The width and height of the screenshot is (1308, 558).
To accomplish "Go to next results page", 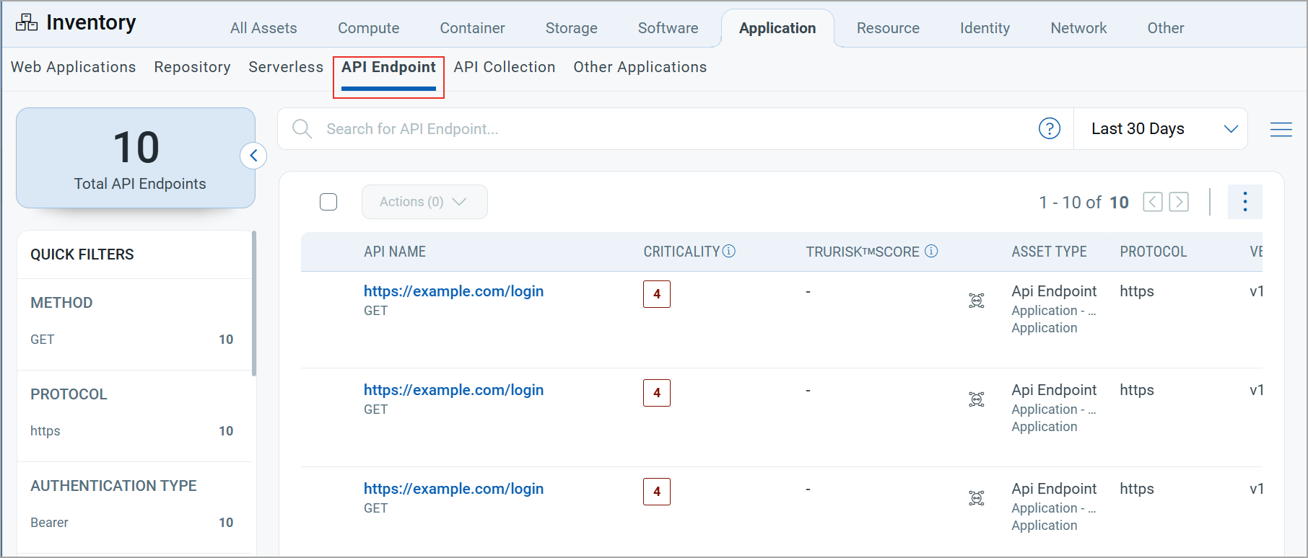I will point(1179,202).
